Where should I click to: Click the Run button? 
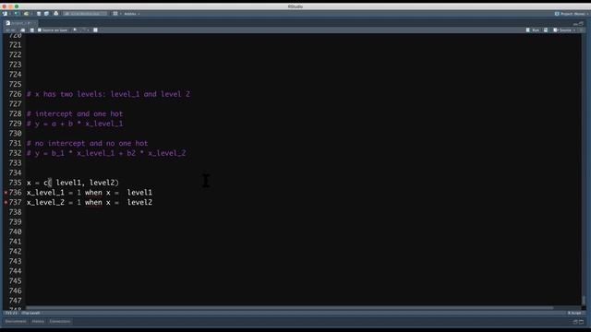click(x=533, y=30)
